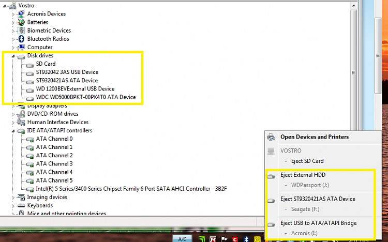This screenshot has width=388, height=242.
Task: Click the ST9320421AS ATA Device drive icon
Action: coord(30,82)
